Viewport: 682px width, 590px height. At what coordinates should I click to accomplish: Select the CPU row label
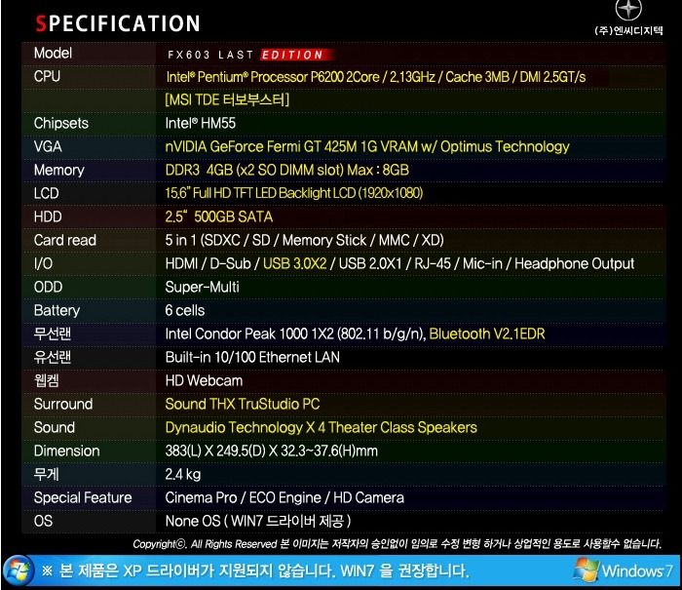point(47,76)
